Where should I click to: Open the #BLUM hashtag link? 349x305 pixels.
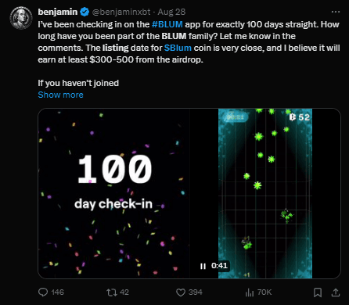coord(167,24)
